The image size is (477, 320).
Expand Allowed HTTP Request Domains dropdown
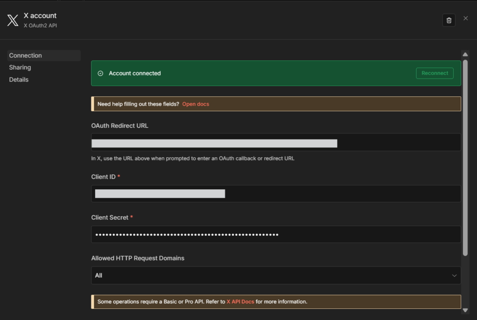click(x=276, y=275)
